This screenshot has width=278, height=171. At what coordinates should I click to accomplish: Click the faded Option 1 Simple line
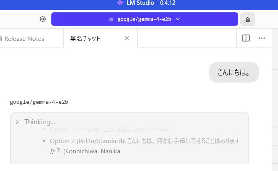[x=110, y=129]
